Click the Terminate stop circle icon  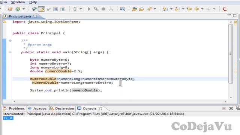point(103,9)
